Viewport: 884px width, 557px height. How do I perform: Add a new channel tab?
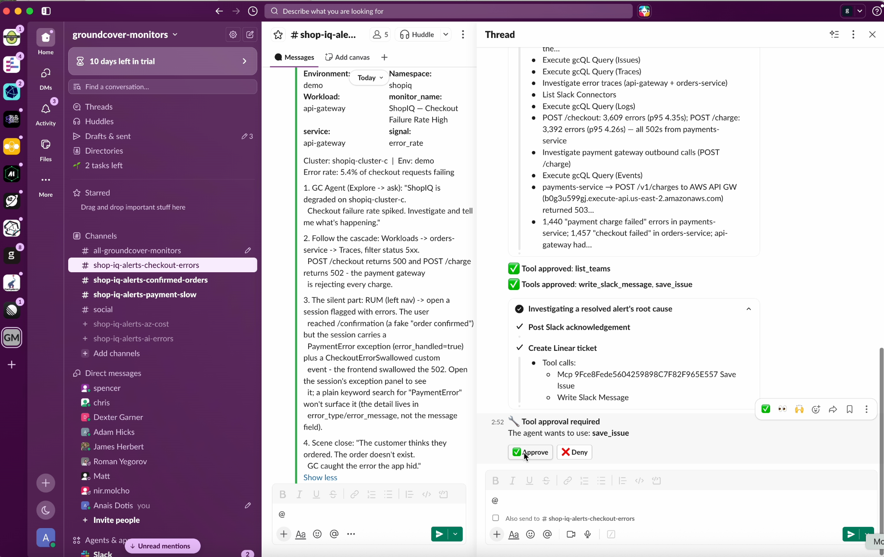[384, 57]
